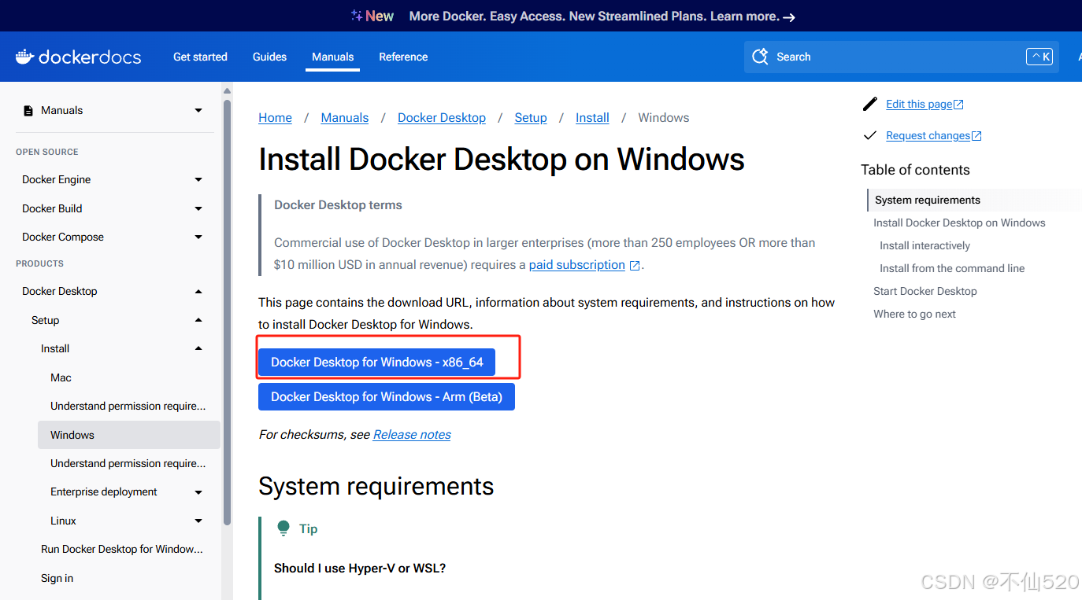Click the checkmark icon beside Request changes
The height and width of the screenshot is (600, 1082).
(x=870, y=135)
